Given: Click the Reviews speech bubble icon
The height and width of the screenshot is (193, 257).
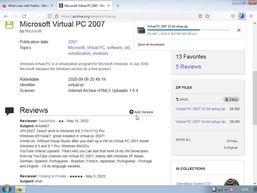Looking at the screenshot, I should click(x=9, y=111).
